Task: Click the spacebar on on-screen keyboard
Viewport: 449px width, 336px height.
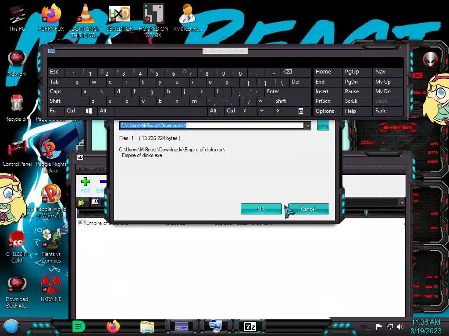Action: pyautogui.click(x=160, y=111)
